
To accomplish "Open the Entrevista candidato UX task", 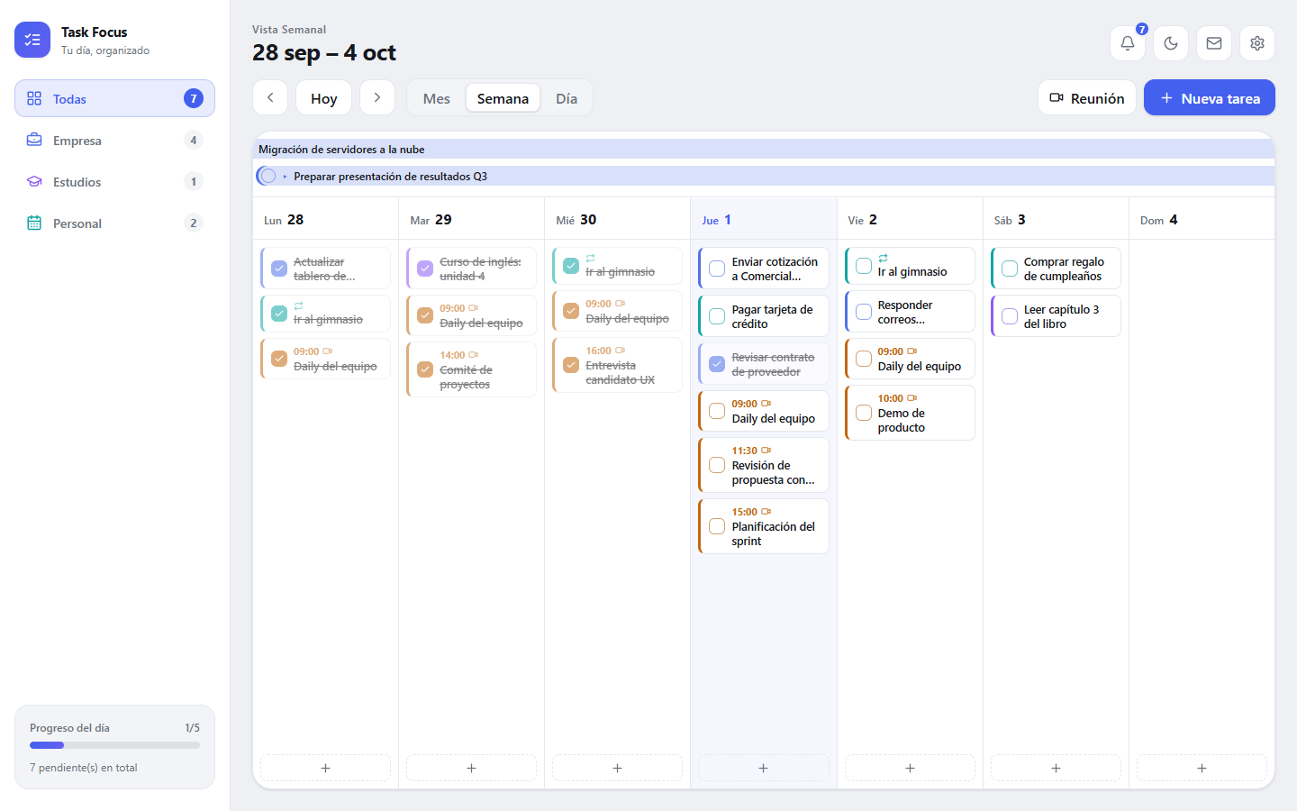I will click(x=617, y=365).
